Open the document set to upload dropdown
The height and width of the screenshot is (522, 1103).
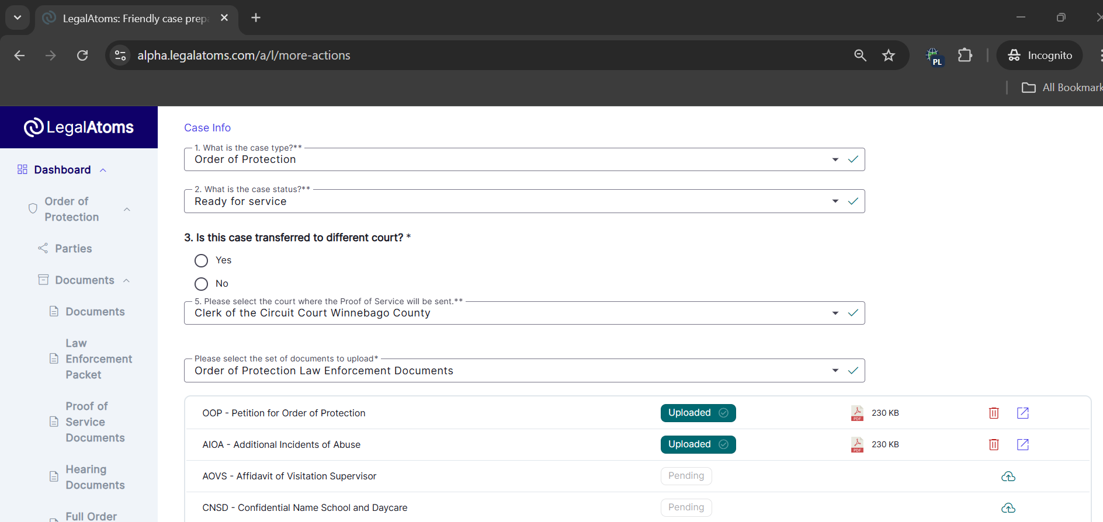[x=835, y=371]
